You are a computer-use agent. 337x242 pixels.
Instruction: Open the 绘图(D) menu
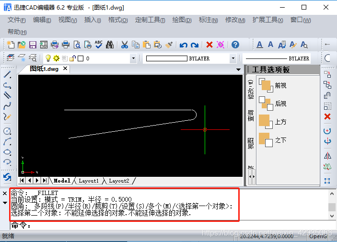coord(182,20)
